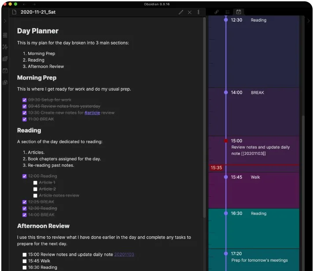This screenshot has height=271, width=314.
Task: Click 'Review notes and update daily note' timeline text
Action: pos(260,150)
